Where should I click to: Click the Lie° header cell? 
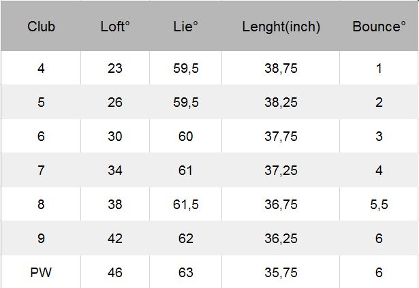185,27
